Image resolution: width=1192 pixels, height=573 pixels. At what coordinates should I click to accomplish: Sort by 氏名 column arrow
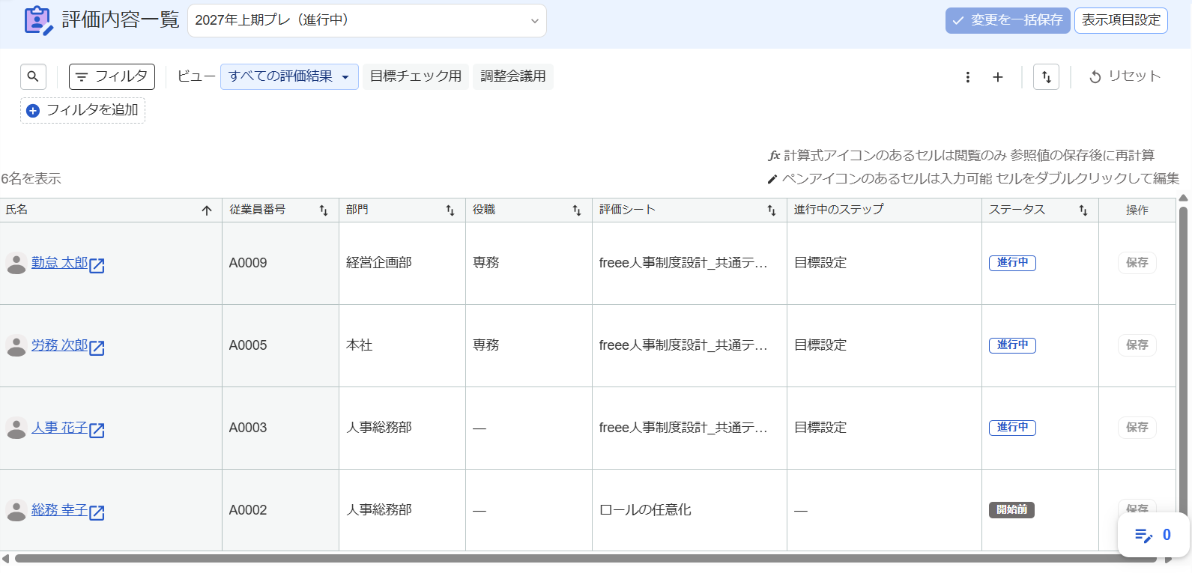[207, 210]
